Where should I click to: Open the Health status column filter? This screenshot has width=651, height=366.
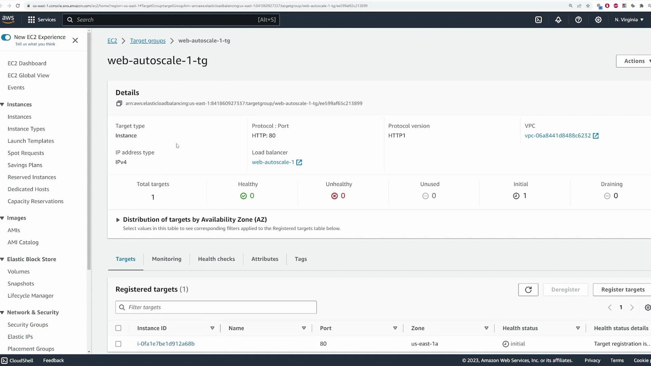578,328
